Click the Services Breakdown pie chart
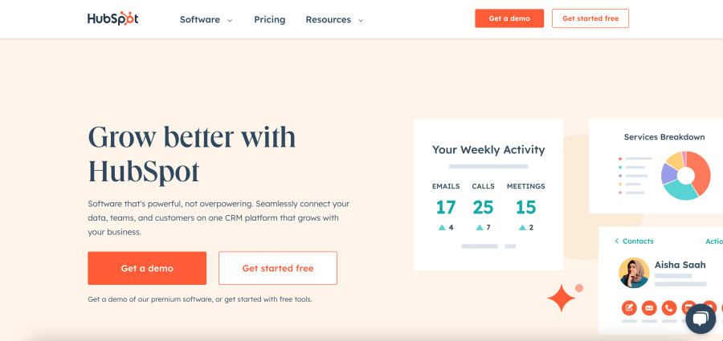The image size is (723, 341). (685, 175)
